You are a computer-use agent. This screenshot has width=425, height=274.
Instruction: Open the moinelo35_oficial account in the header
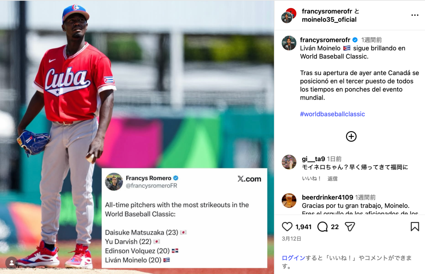(x=329, y=20)
